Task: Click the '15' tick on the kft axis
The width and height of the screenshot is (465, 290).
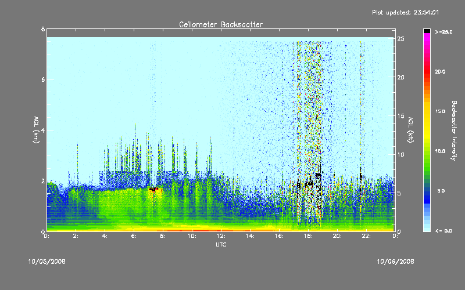Action: [400, 116]
